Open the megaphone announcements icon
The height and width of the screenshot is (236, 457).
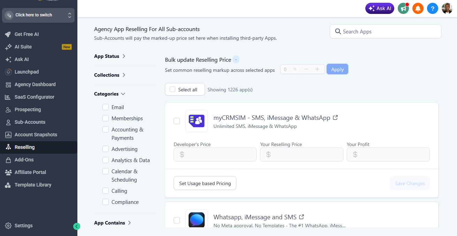(x=403, y=8)
